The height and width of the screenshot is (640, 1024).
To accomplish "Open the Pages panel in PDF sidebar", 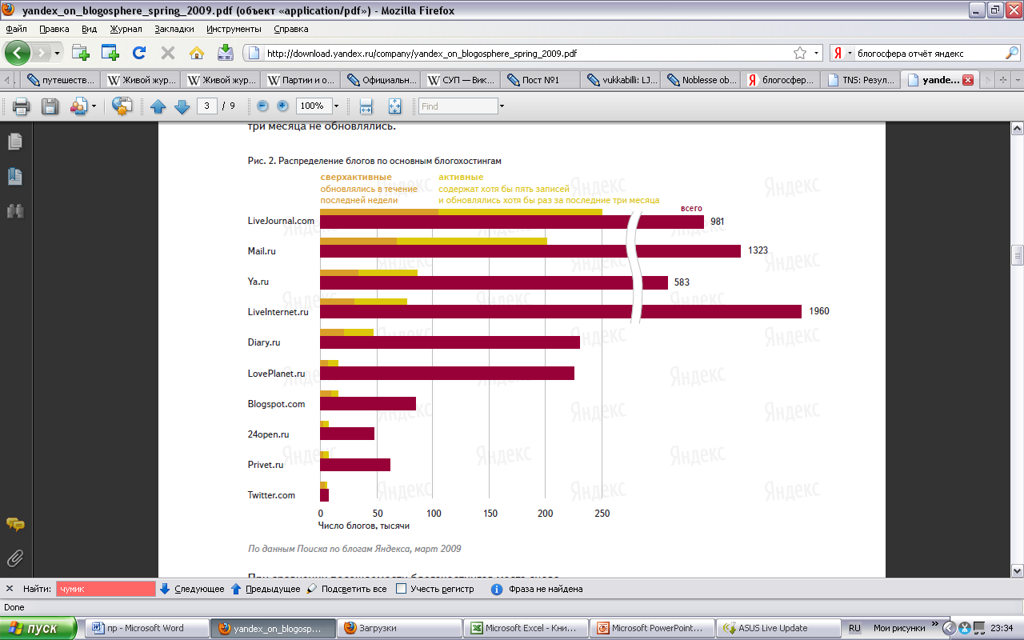I will [15, 142].
